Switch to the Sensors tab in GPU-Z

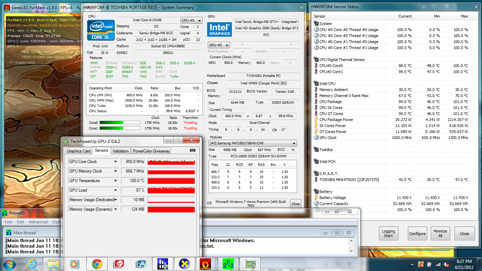102,150
